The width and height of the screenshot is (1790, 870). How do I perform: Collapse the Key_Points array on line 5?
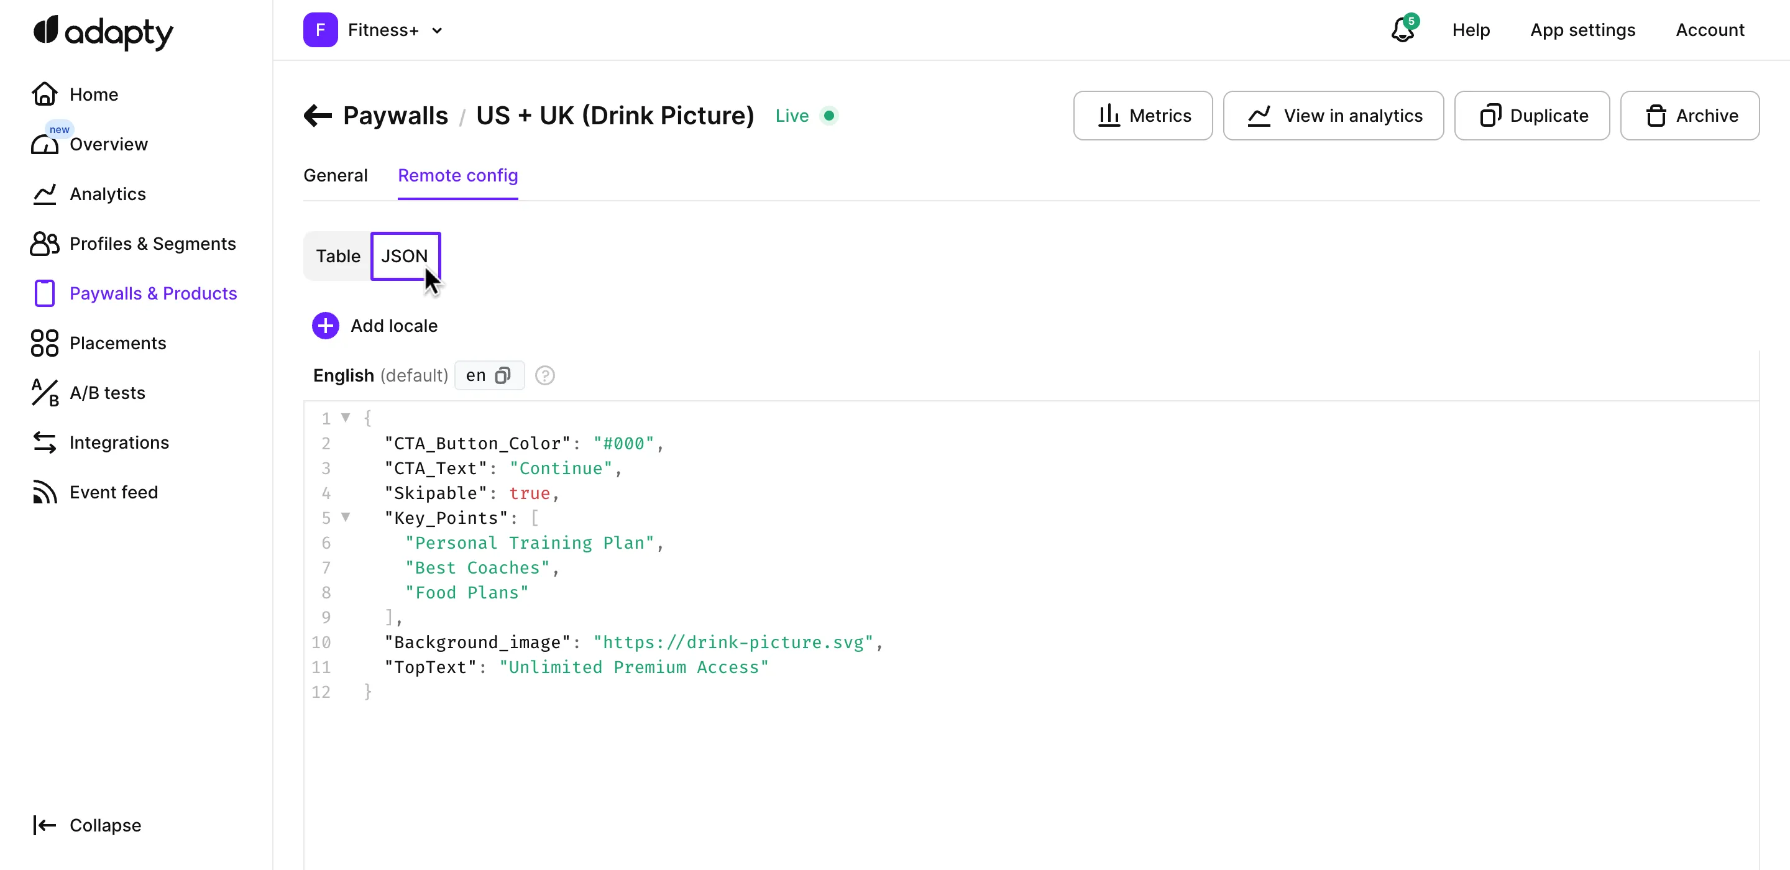pyautogui.click(x=347, y=517)
